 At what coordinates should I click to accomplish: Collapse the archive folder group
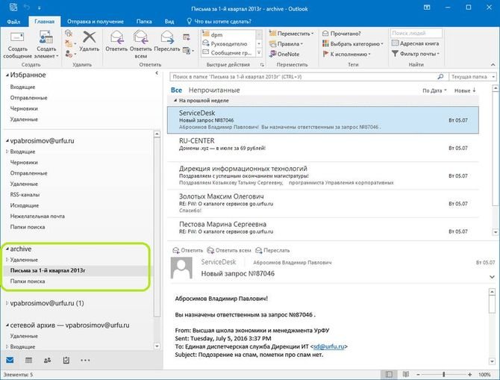pyautogui.click(x=7, y=249)
